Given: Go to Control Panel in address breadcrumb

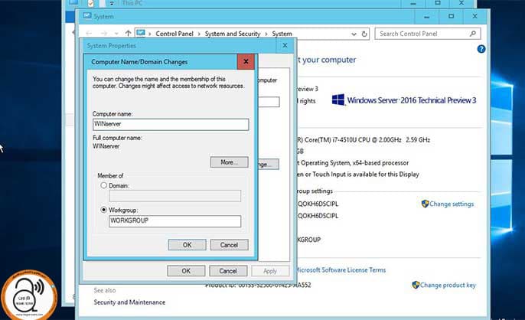Looking at the screenshot, I should [x=174, y=34].
